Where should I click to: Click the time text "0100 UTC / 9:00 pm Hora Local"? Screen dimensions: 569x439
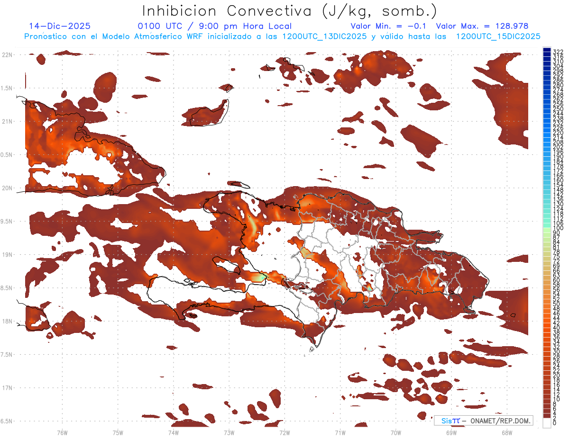[214, 26]
